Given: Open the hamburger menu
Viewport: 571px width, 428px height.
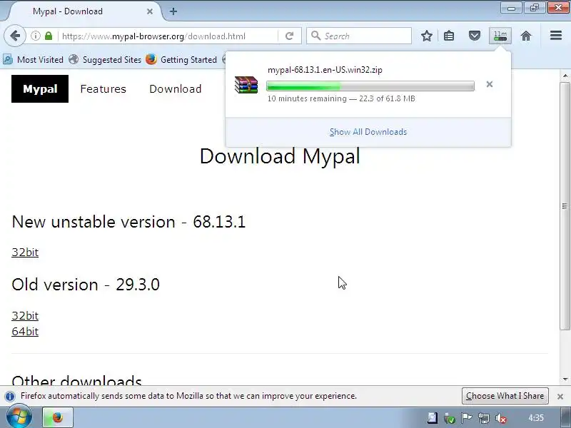Looking at the screenshot, I should [556, 36].
